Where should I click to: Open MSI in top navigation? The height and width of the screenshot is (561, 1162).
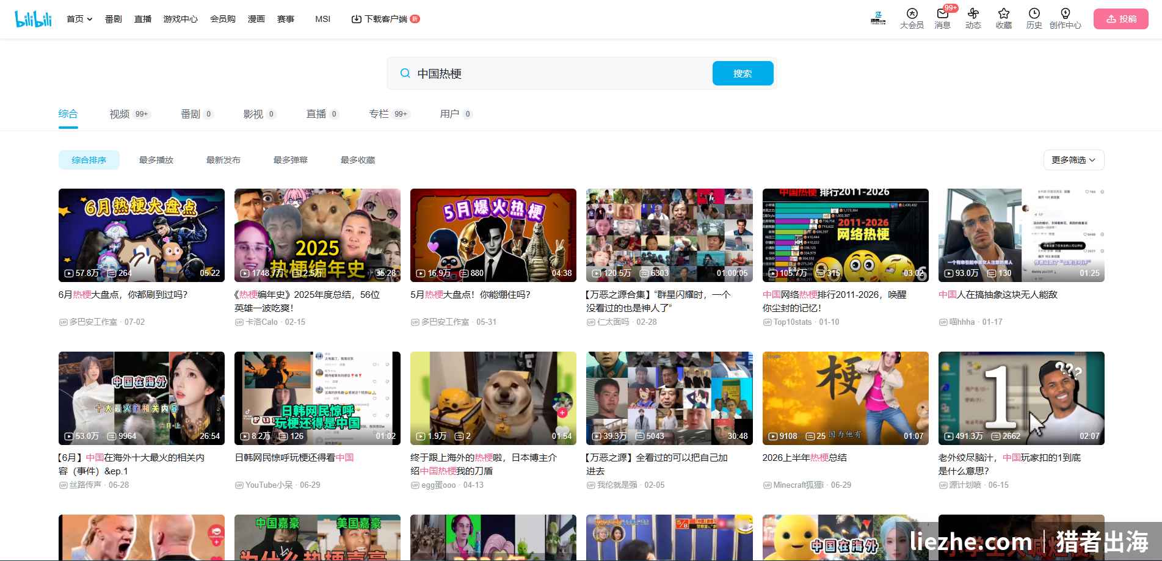coord(322,19)
